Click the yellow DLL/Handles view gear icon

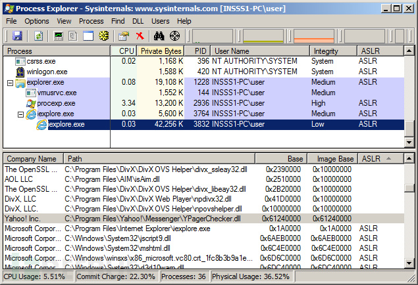point(104,36)
